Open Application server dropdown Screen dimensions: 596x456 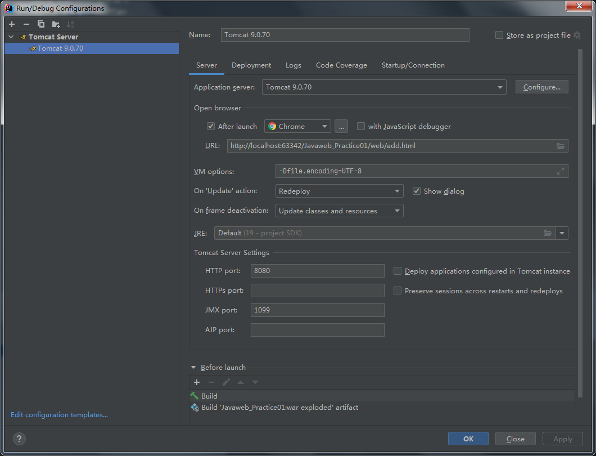tap(384, 87)
